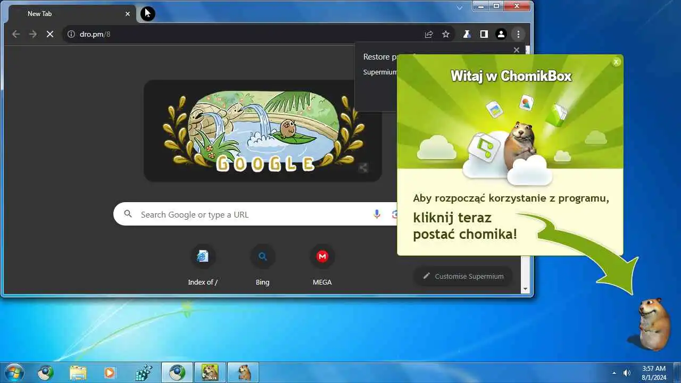
Task: Launch pinned Supermium browser from taskbar
Action: coord(46,372)
